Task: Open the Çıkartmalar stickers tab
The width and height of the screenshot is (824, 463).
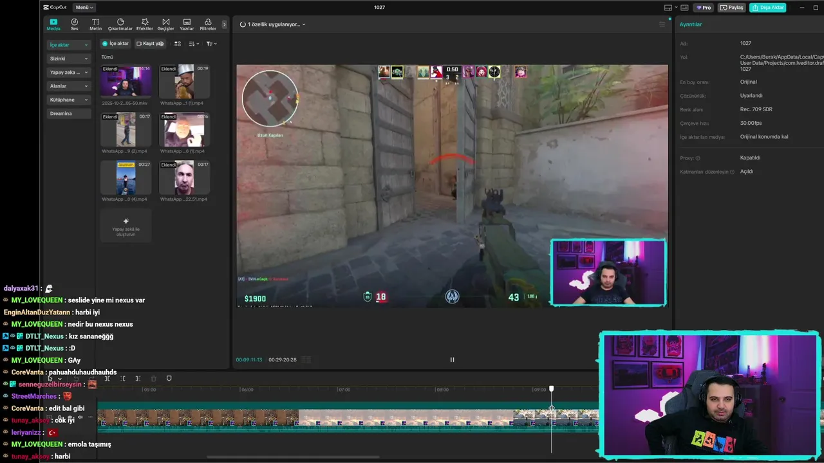Action: pos(120,24)
